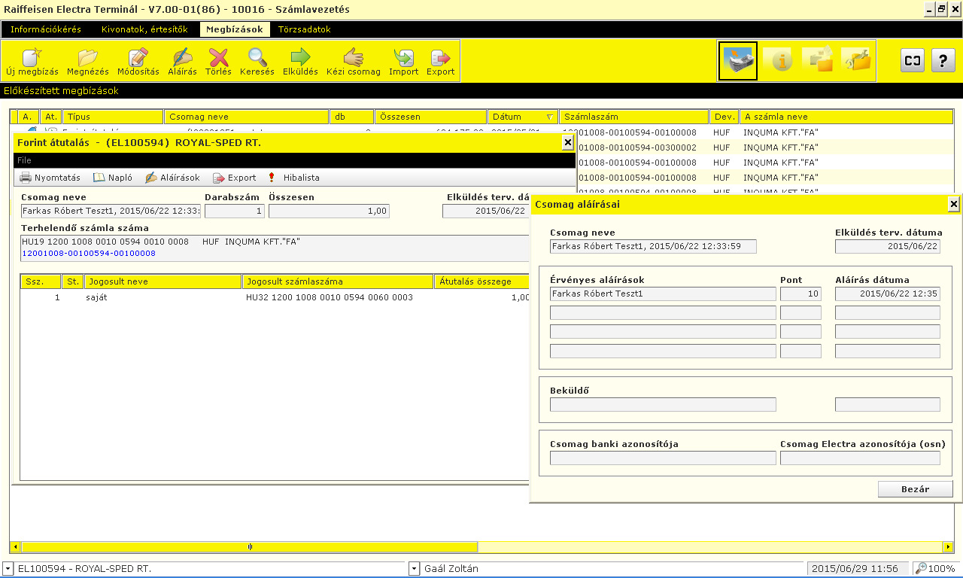Screen dimensions: 963x578
Task: Select the Megbízások tab
Action: pyautogui.click(x=235, y=29)
